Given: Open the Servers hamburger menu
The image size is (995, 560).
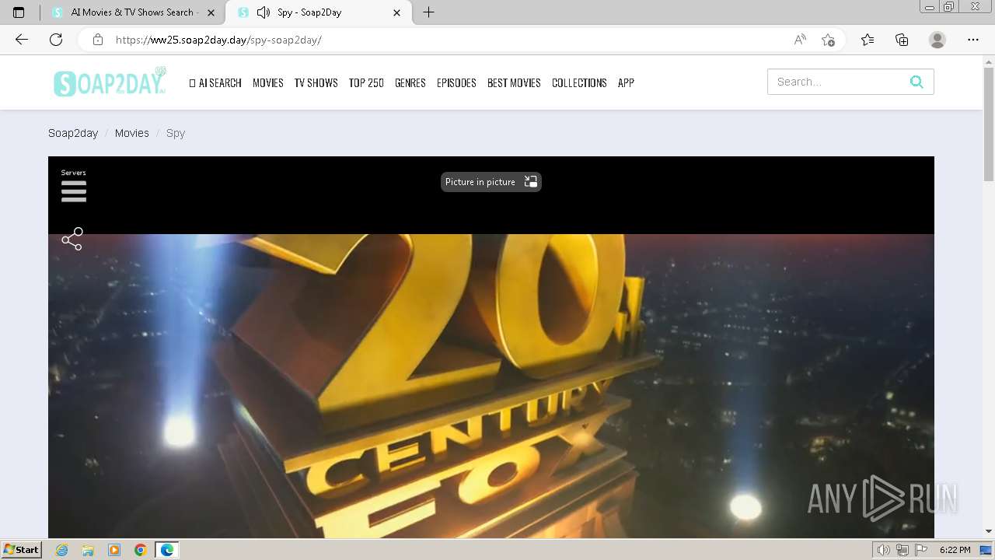Looking at the screenshot, I should pos(74,191).
